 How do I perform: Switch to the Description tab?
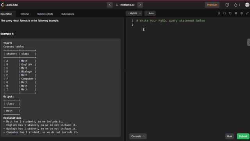click(6, 14)
